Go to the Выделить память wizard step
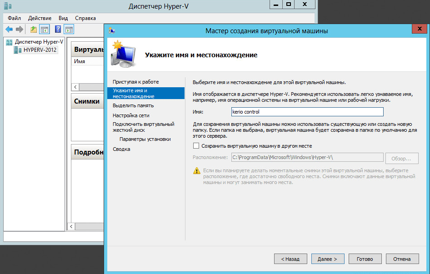 click(x=133, y=105)
